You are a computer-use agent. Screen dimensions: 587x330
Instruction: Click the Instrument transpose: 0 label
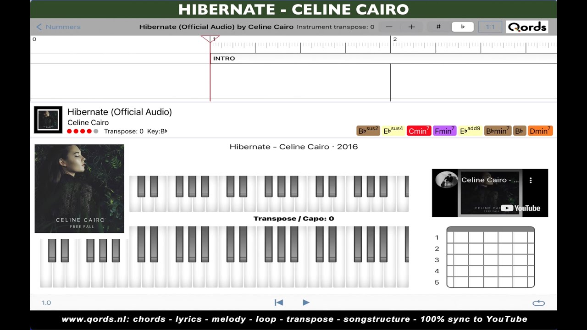pos(335,27)
